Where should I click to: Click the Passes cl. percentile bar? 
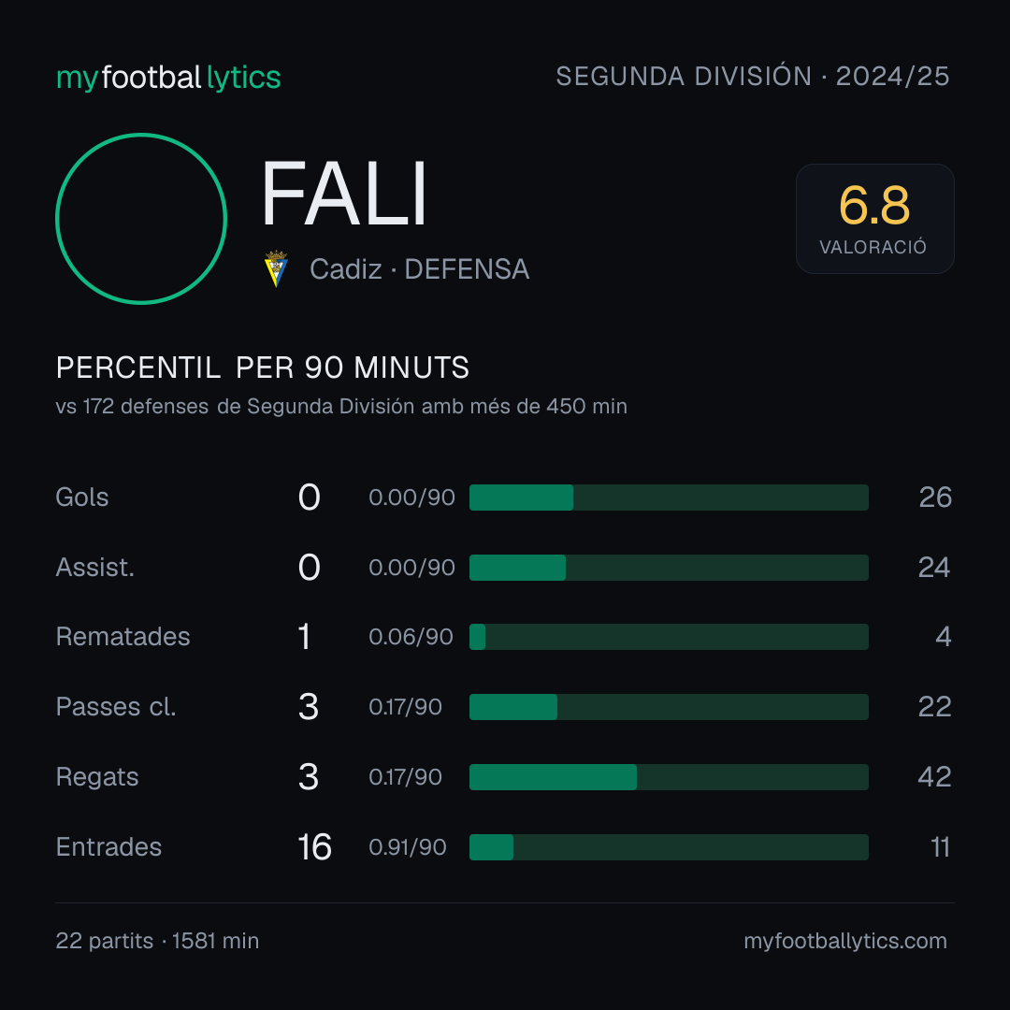pos(669,707)
